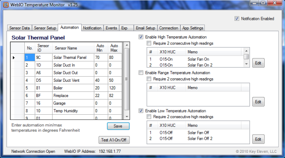The height and width of the screenshot is (158, 285).
Task: Check Require 2 consecutive readings under Range Temperature
Action: tap(149, 79)
